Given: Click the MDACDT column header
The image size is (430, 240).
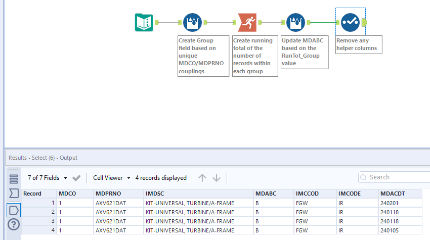Looking at the screenshot, I should point(400,194).
